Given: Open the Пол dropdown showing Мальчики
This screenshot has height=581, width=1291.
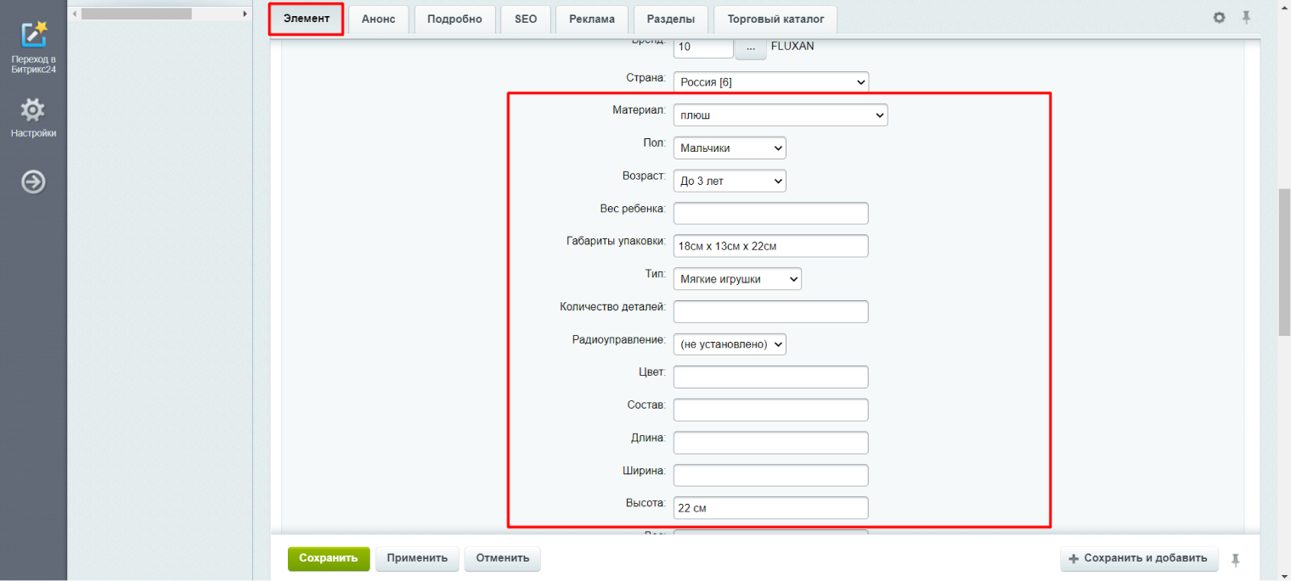Looking at the screenshot, I should (x=730, y=148).
